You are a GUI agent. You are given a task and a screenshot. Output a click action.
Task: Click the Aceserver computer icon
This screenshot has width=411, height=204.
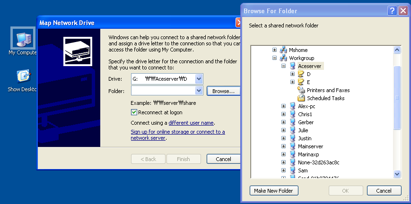pyautogui.click(x=292, y=66)
